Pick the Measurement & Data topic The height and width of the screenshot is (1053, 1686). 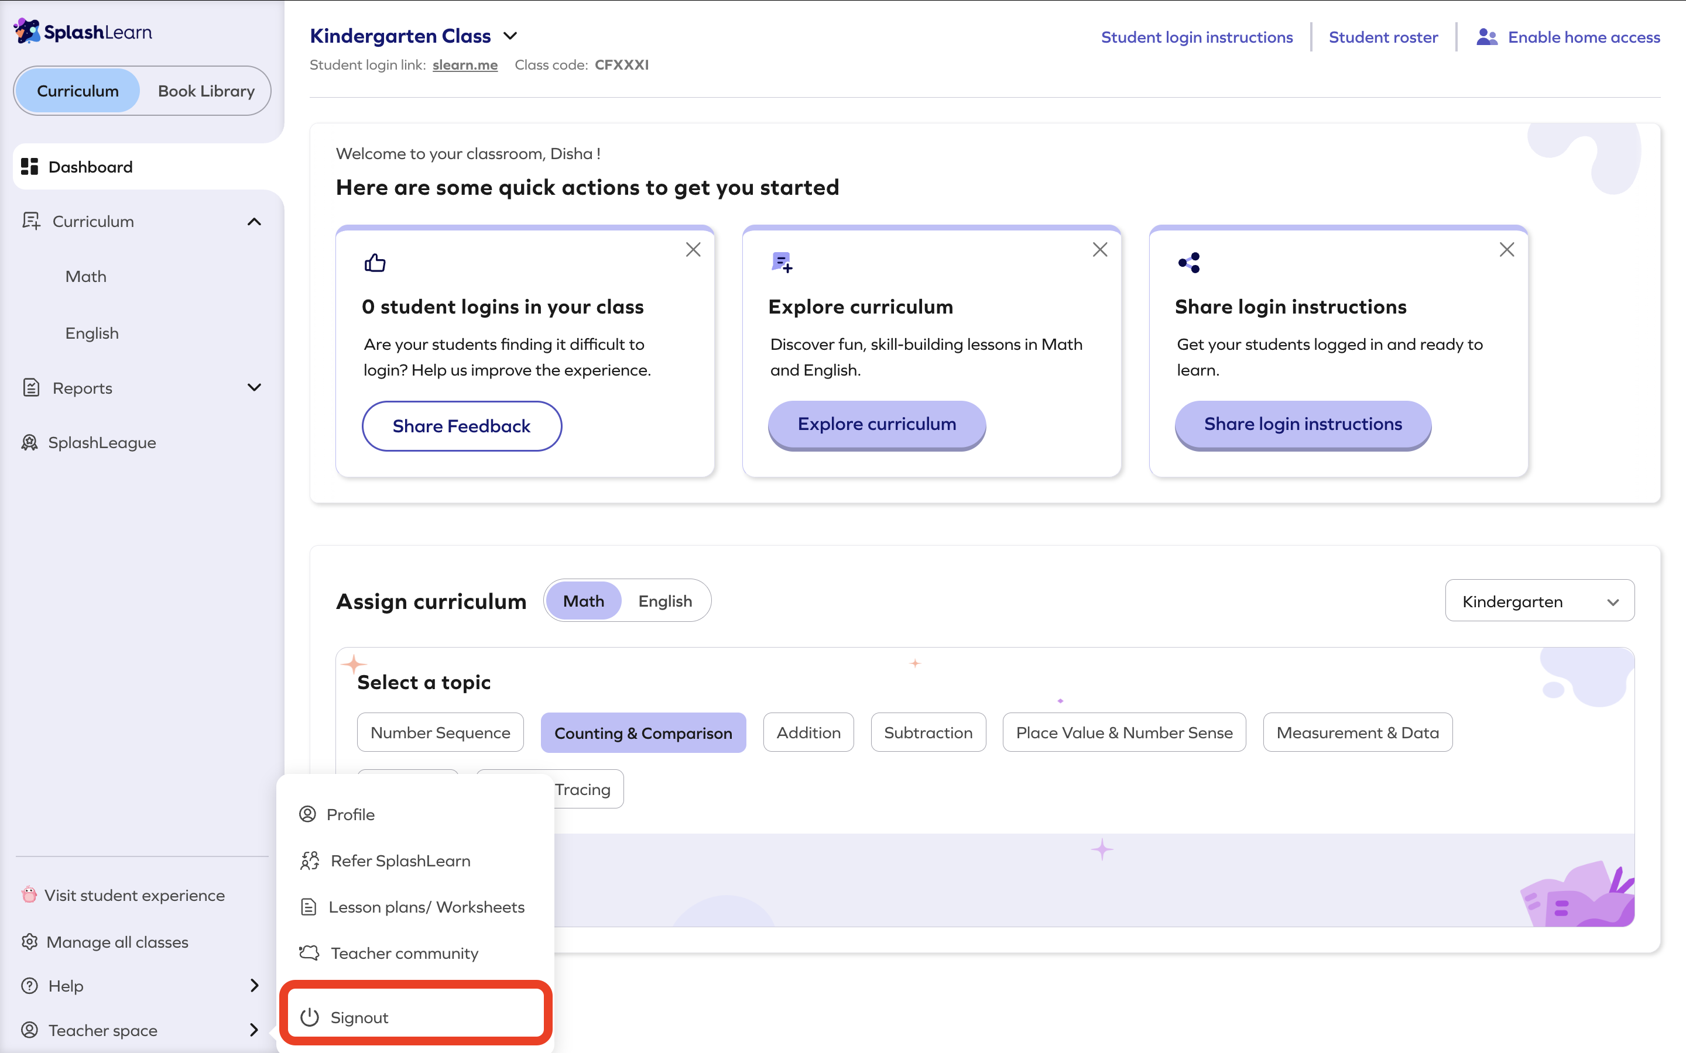[x=1357, y=732]
